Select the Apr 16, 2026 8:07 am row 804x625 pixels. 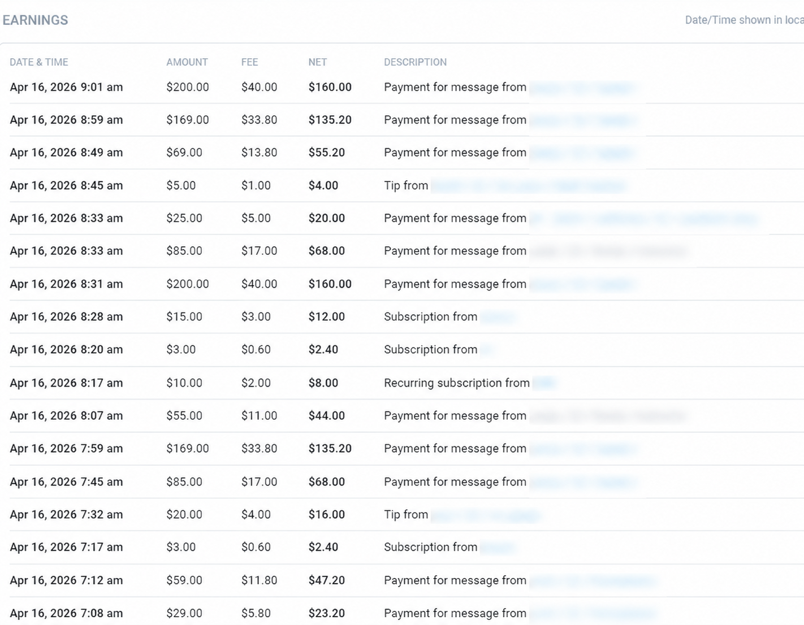[407, 416]
